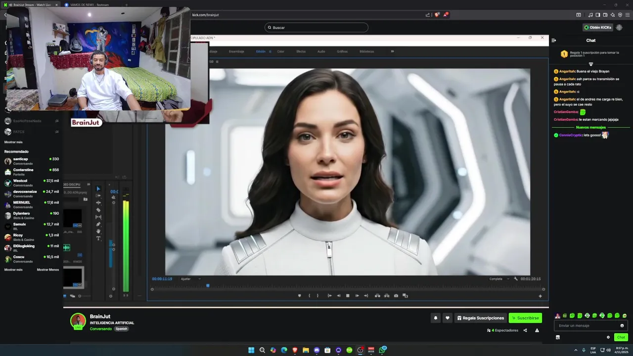Click the Regala Suscripciones button
The image size is (633, 356).
[481, 318]
